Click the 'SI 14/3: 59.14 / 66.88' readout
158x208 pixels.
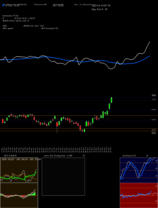tap(25, 18)
